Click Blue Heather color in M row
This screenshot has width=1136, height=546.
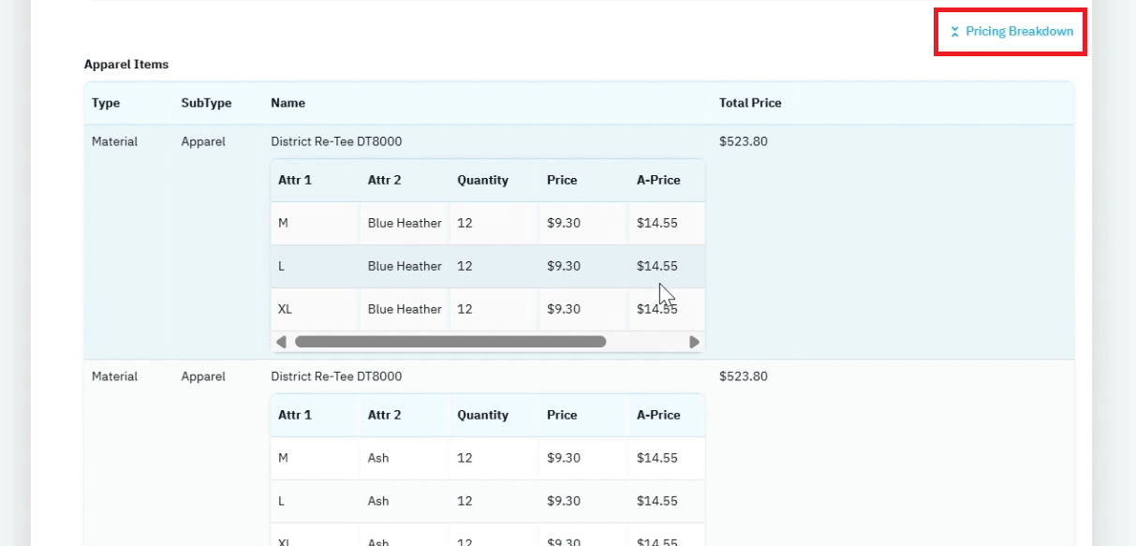coord(405,223)
